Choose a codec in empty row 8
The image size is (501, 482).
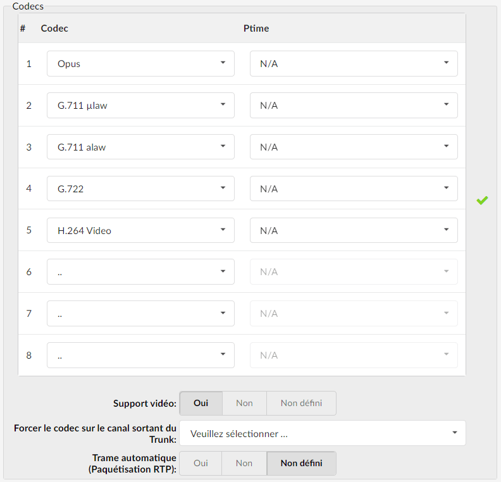140,355
